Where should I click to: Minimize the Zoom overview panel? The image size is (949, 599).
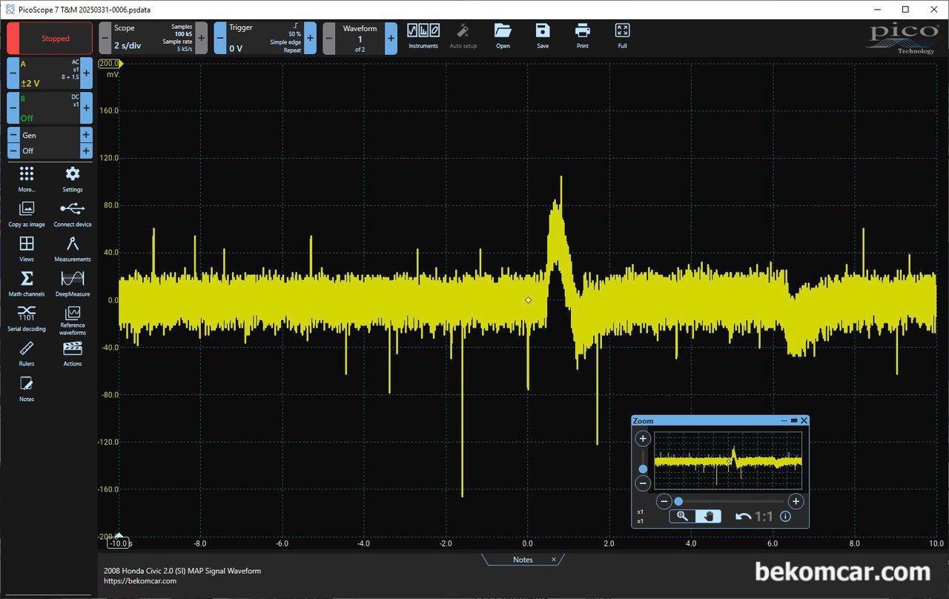[783, 420]
